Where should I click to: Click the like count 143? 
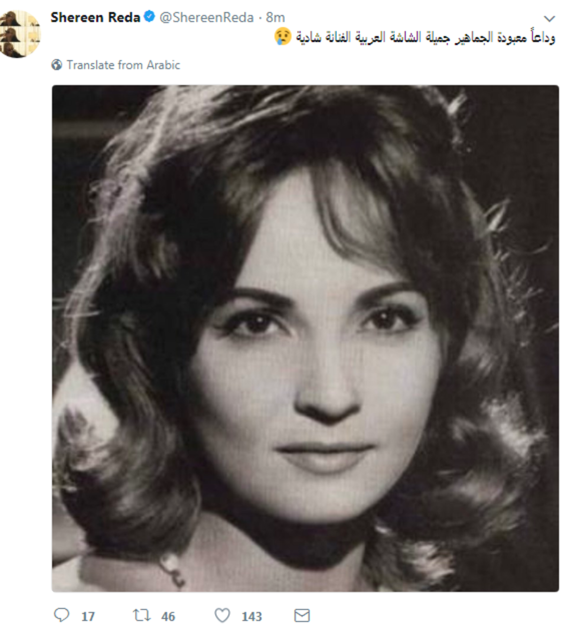[x=251, y=616]
